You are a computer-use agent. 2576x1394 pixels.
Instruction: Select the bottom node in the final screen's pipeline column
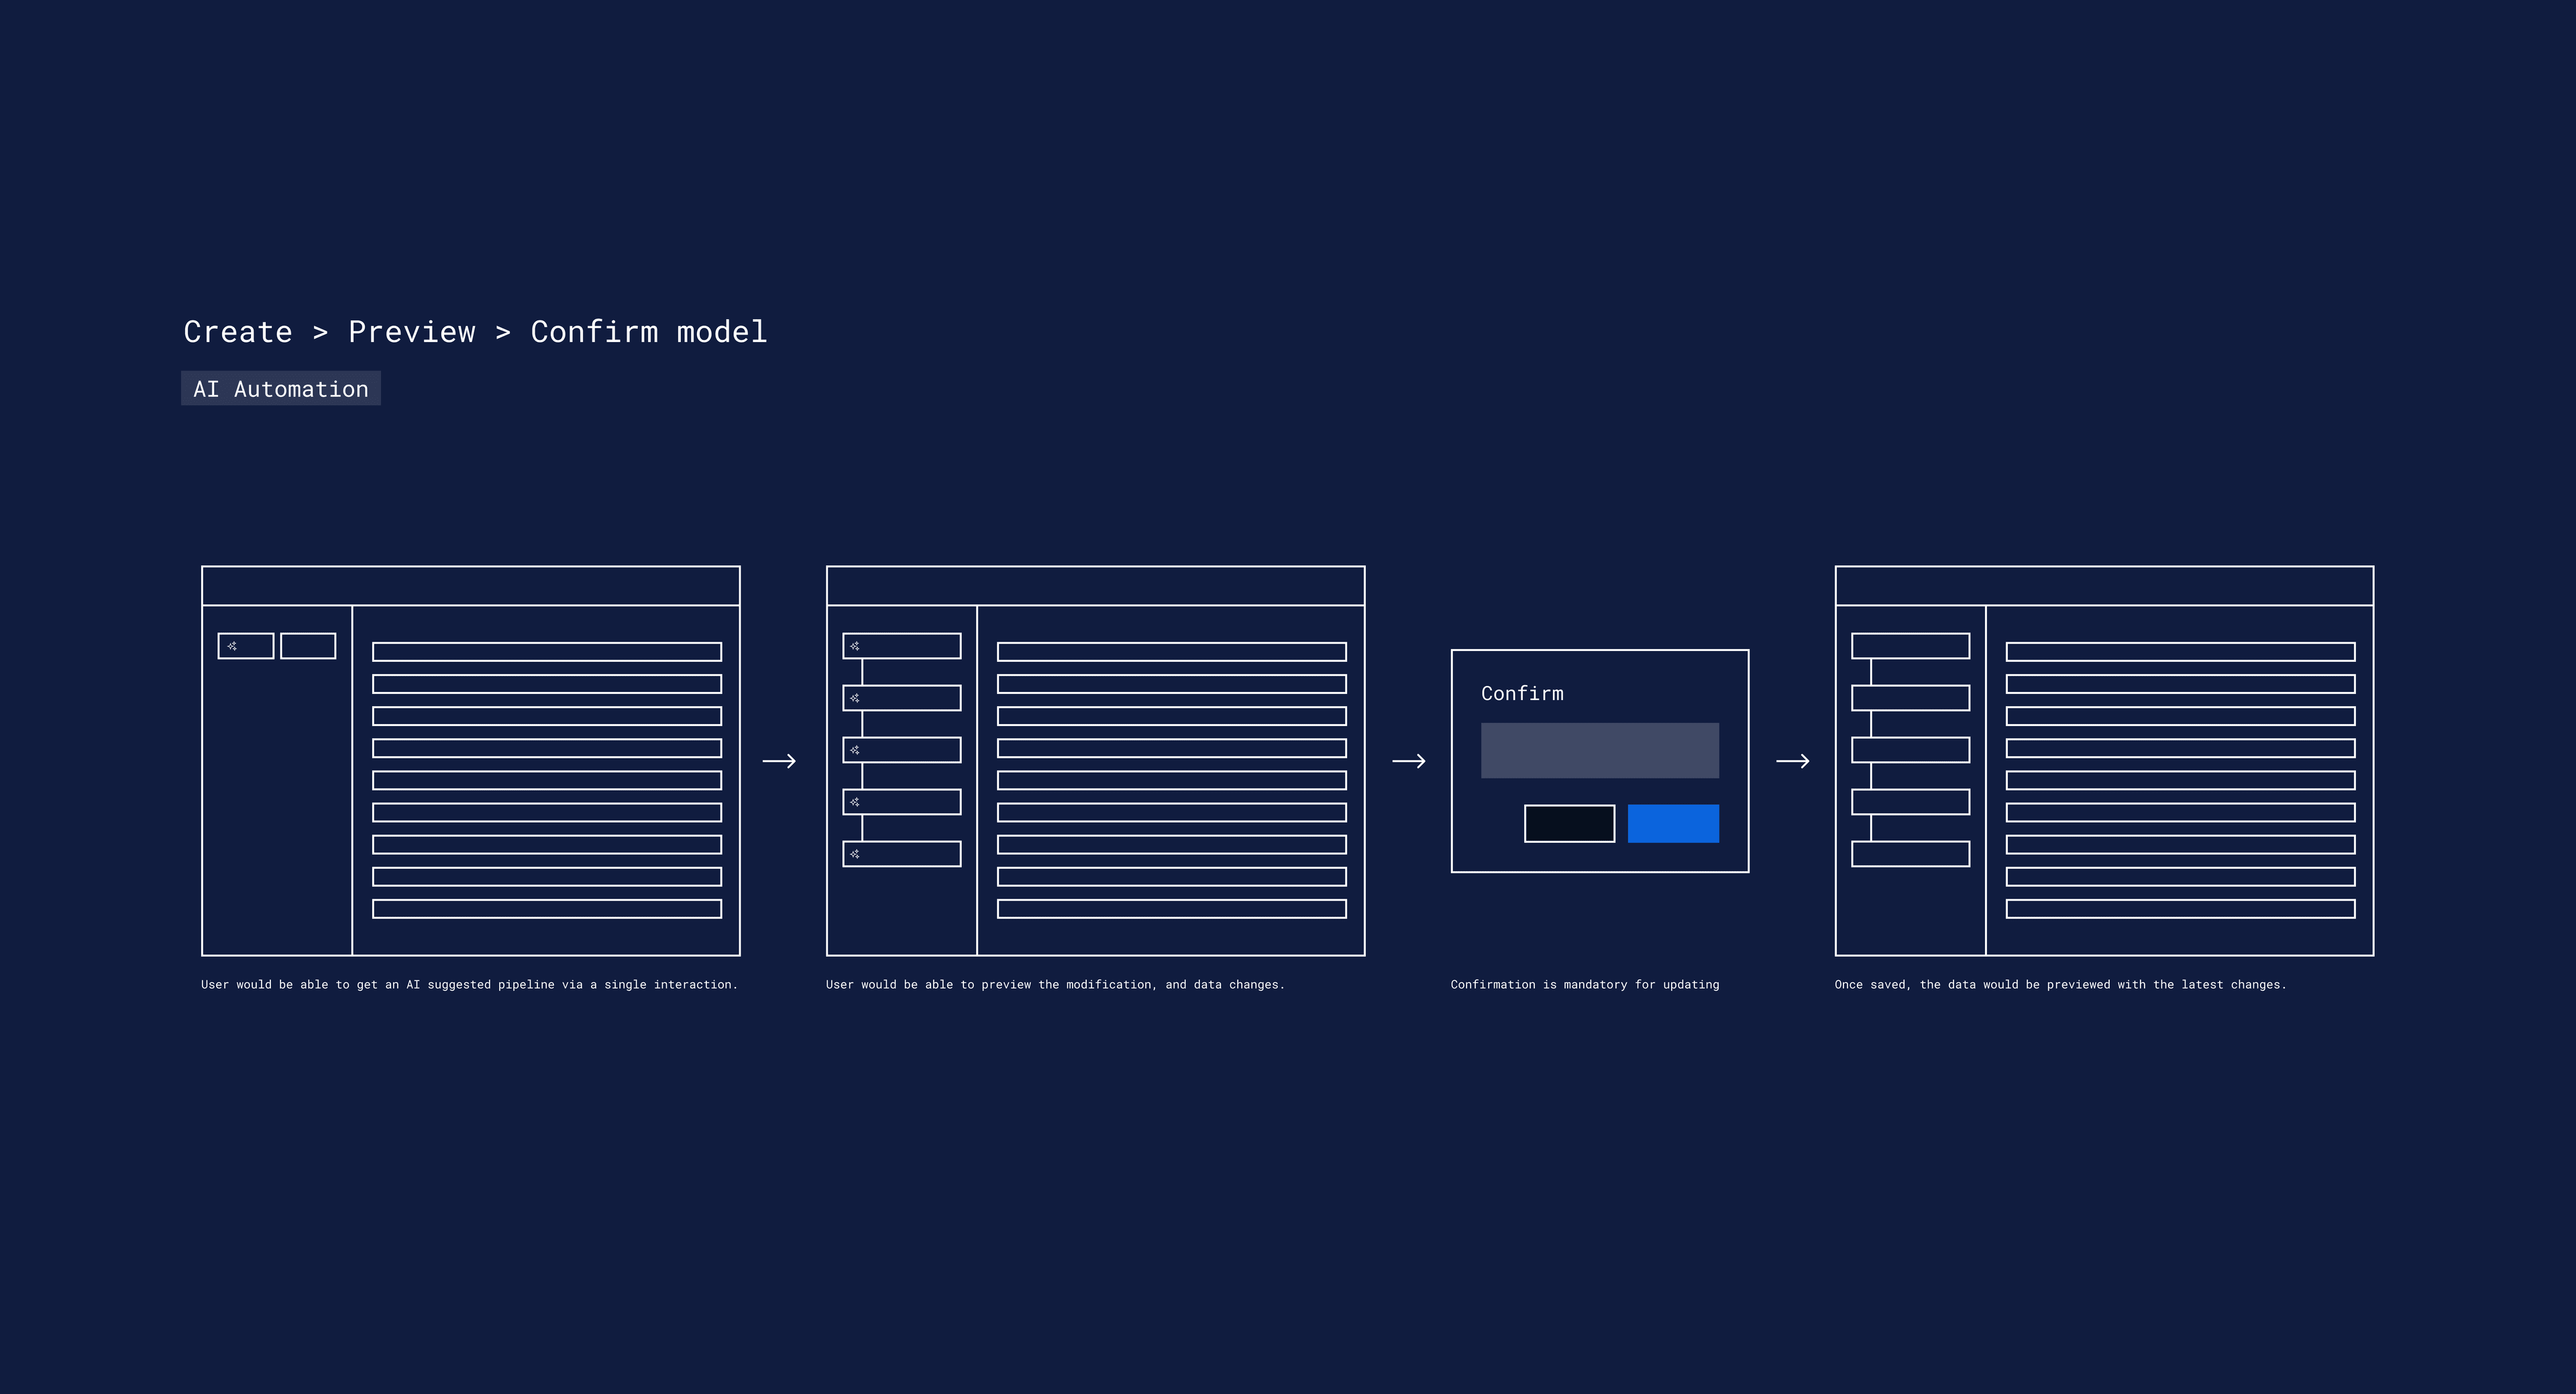(x=1910, y=854)
